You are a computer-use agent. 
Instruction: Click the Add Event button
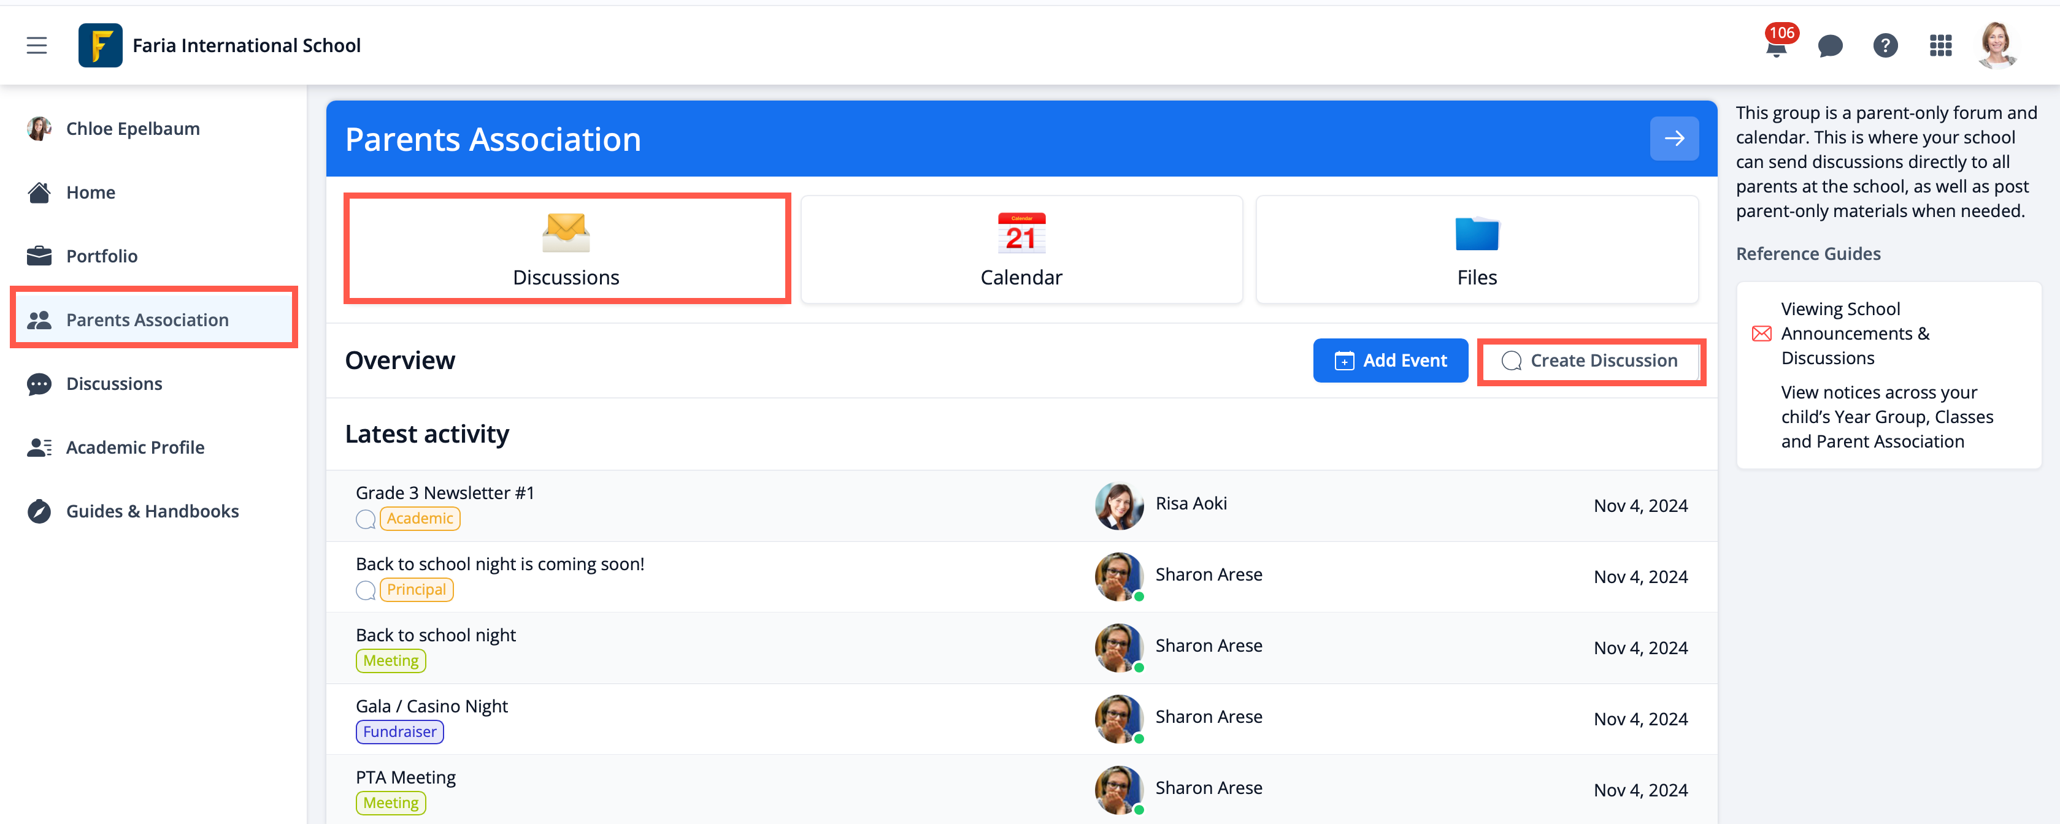tap(1390, 360)
